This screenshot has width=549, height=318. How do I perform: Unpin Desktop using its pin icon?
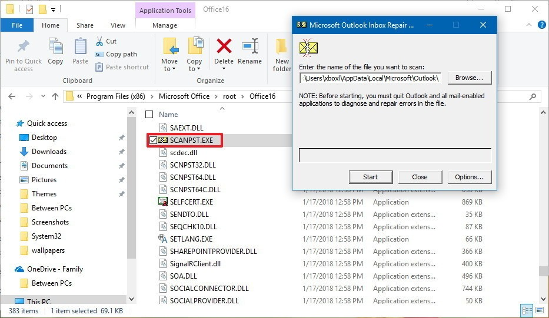click(x=121, y=138)
